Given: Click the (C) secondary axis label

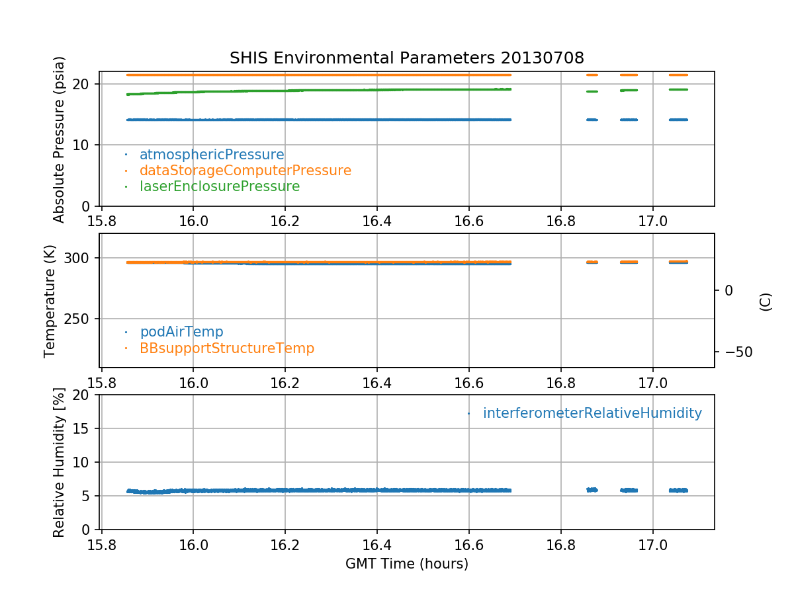Looking at the screenshot, I should [766, 301].
